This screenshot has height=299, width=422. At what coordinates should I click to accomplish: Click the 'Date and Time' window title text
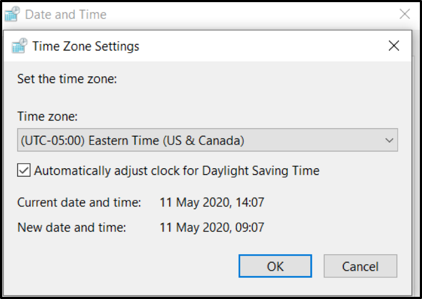[x=66, y=14]
